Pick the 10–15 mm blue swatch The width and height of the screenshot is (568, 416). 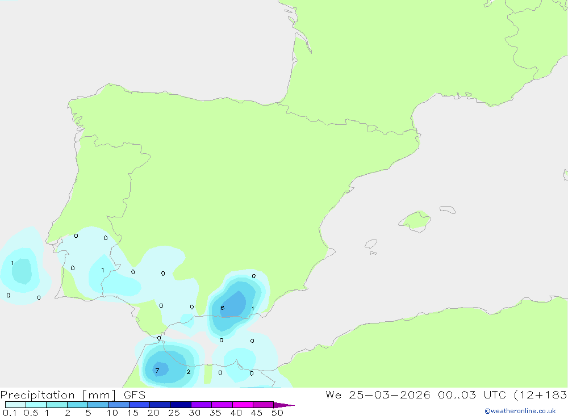119,405
